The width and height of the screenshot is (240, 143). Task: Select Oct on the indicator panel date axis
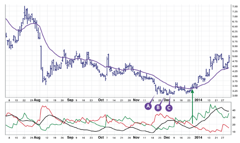click(x=101, y=137)
